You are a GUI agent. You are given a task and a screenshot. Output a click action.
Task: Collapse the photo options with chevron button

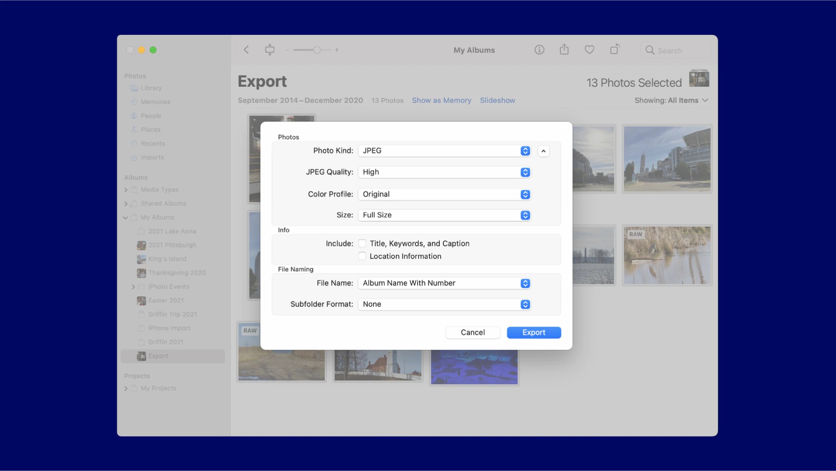[543, 151]
